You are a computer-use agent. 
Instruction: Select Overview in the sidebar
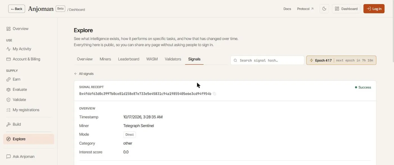click(x=28, y=29)
